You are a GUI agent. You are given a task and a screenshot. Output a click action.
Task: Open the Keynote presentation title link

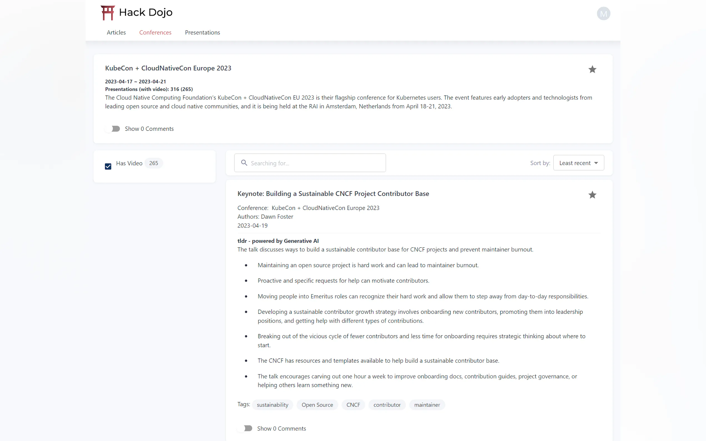point(333,194)
